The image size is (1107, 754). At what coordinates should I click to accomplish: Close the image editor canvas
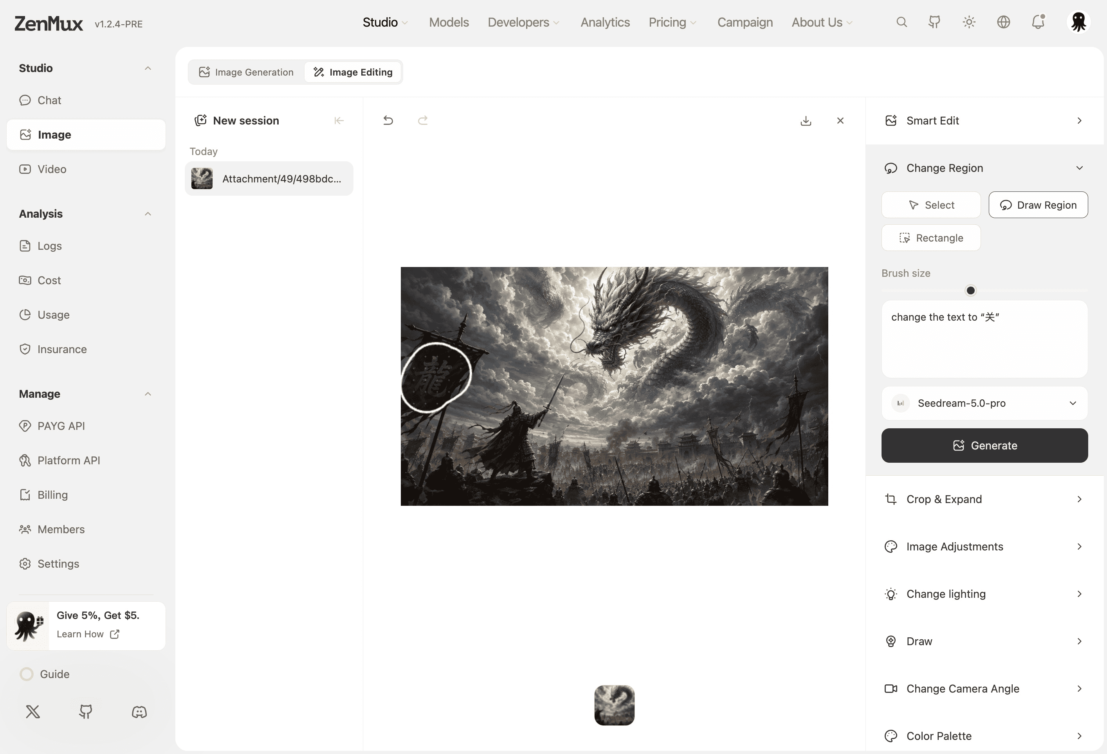tap(840, 121)
